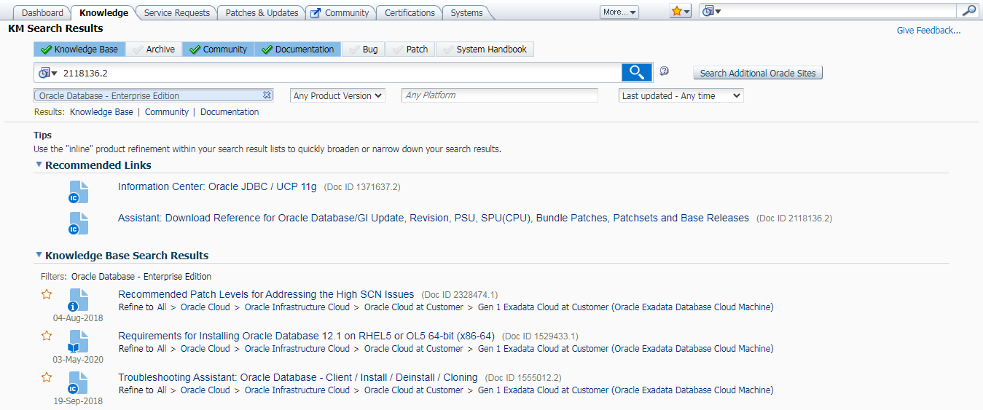The image size is (983, 410).
Task: Click the top-right global search magnifier icon
Action: pyautogui.click(x=968, y=11)
